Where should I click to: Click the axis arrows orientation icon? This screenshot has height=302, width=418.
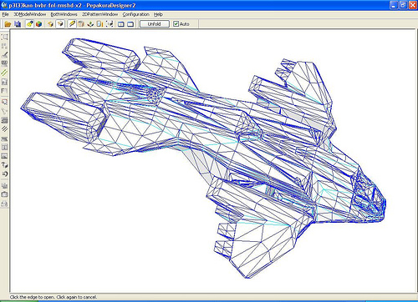(90, 24)
